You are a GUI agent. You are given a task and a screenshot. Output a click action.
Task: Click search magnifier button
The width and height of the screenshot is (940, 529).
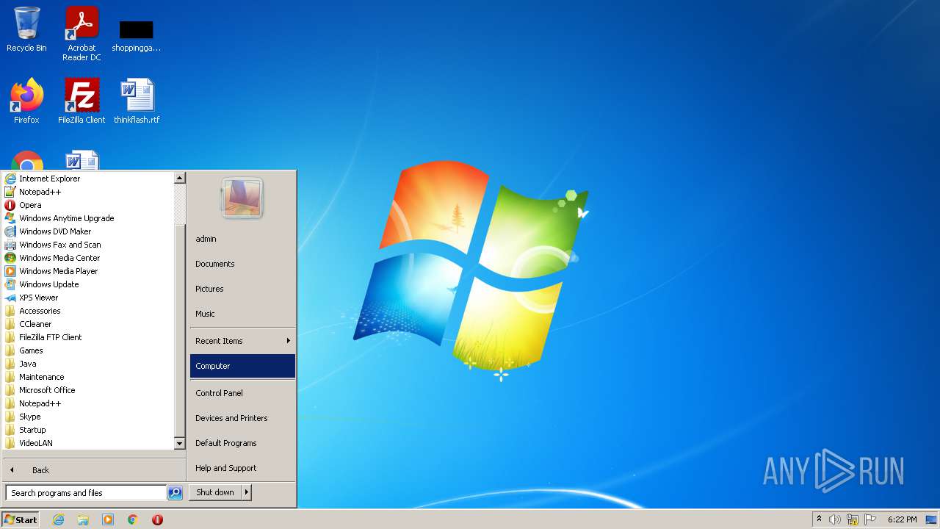[x=175, y=493]
